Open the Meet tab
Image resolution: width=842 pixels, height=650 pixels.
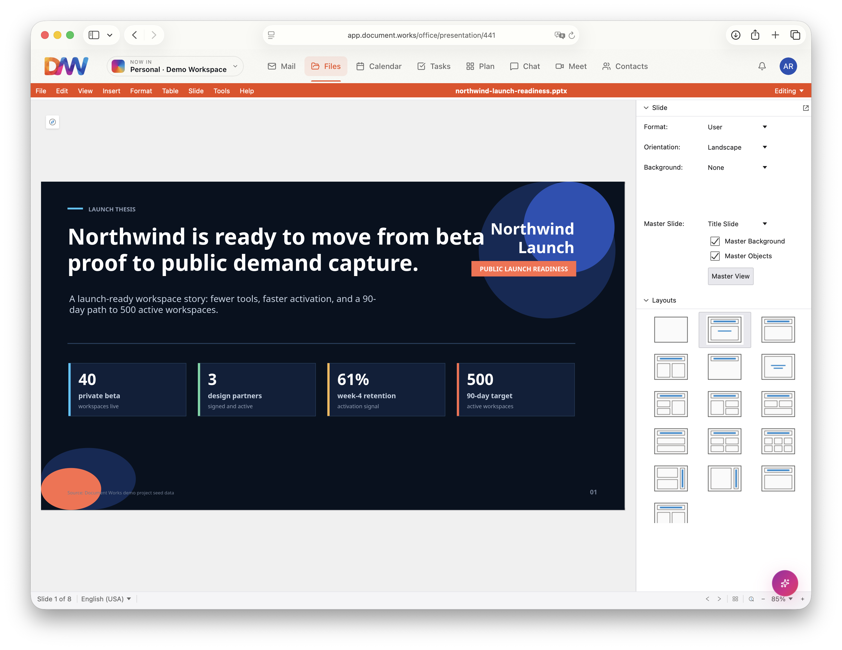click(571, 66)
